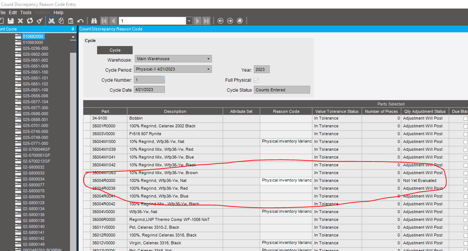Click the Delete X icon in the toolbar

point(20,21)
